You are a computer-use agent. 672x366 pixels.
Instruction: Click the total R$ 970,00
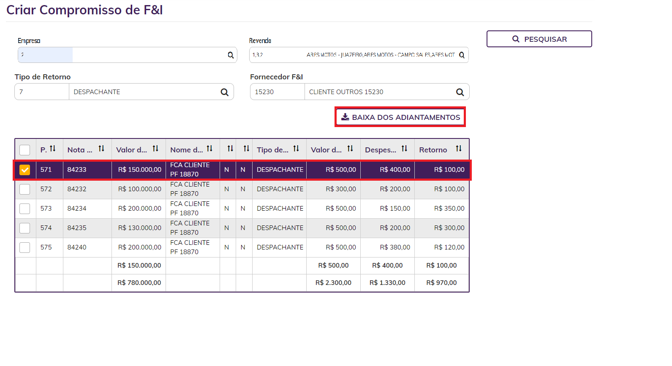(x=441, y=283)
